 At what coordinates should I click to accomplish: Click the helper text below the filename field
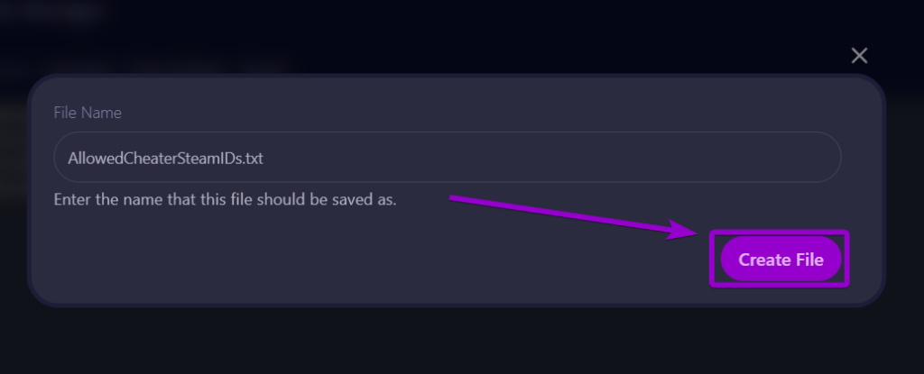[225, 198]
